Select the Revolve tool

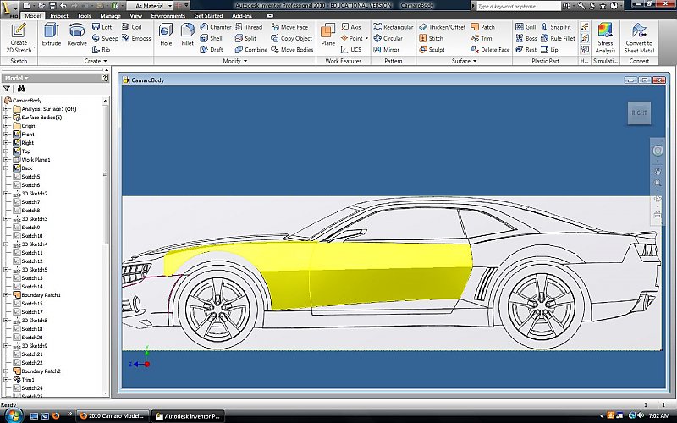tap(77, 35)
